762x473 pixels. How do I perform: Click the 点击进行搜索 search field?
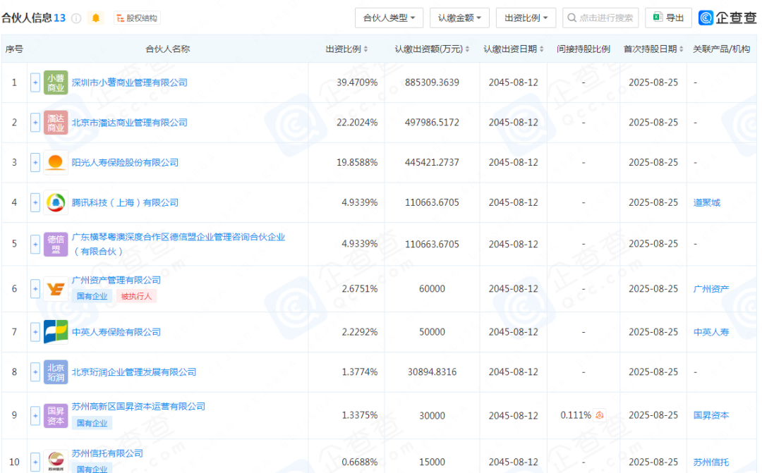click(x=600, y=18)
